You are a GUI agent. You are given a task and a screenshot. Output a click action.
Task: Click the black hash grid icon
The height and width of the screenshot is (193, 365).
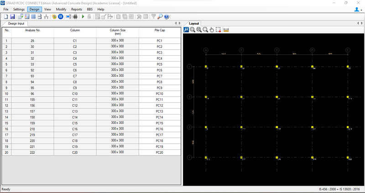click(x=75, y=16)
